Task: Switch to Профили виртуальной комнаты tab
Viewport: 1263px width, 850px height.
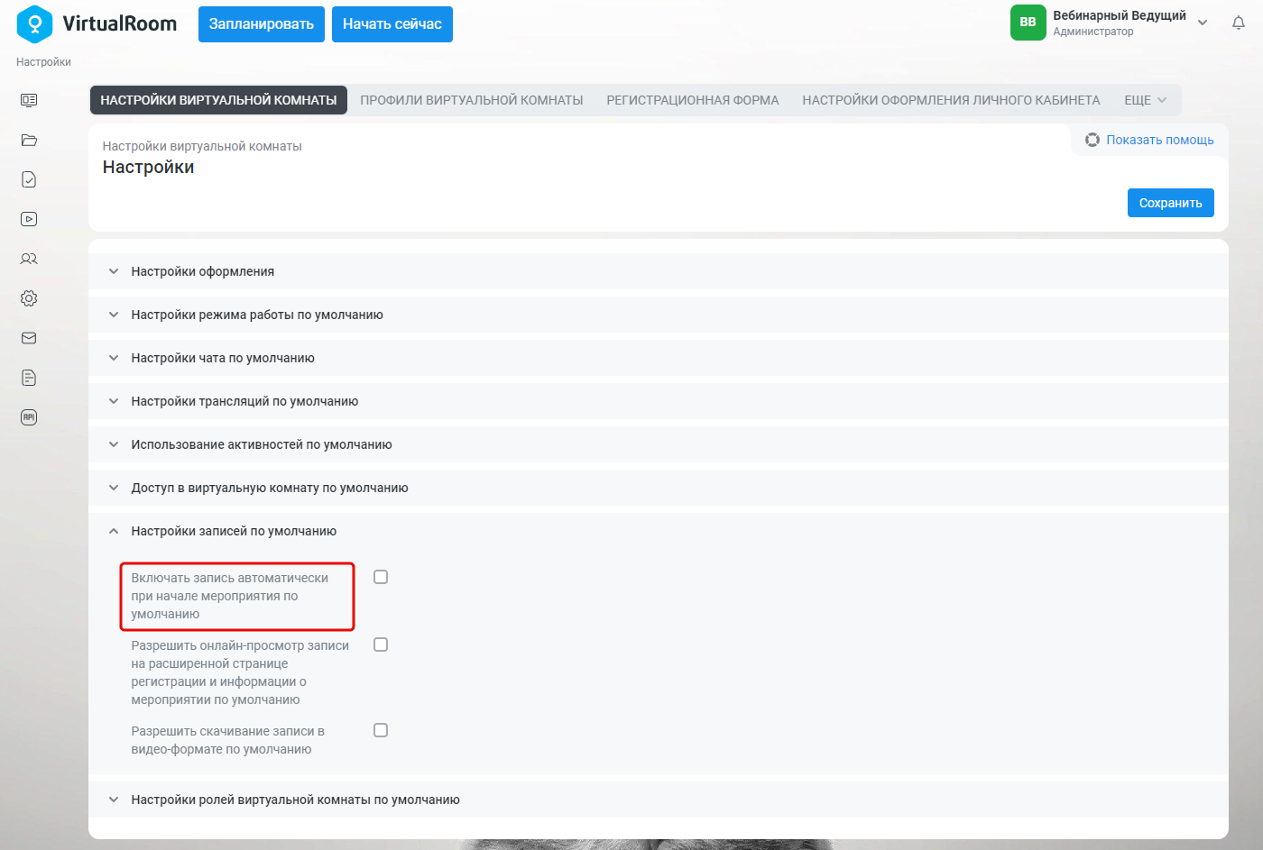Action: 472,100
